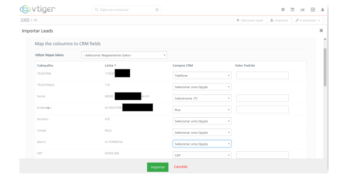Open the user profile icon
Viewport: 346px width, 183px height.
tap(322, 9)
